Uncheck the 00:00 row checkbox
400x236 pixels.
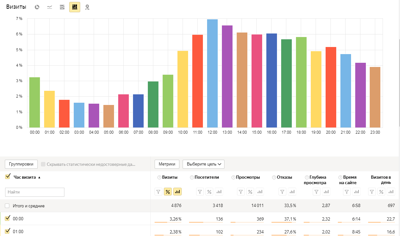(8, 219)
